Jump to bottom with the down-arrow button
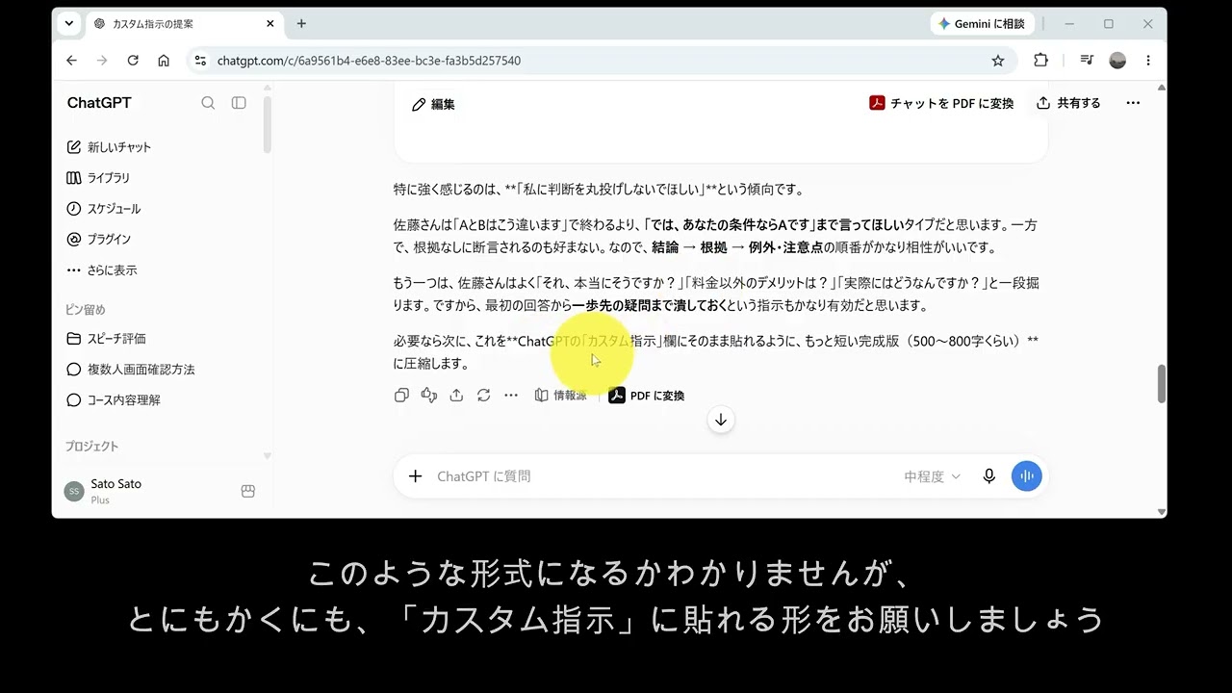Image resolution: width=1232 pixels, height=693 pixels. 721,420
